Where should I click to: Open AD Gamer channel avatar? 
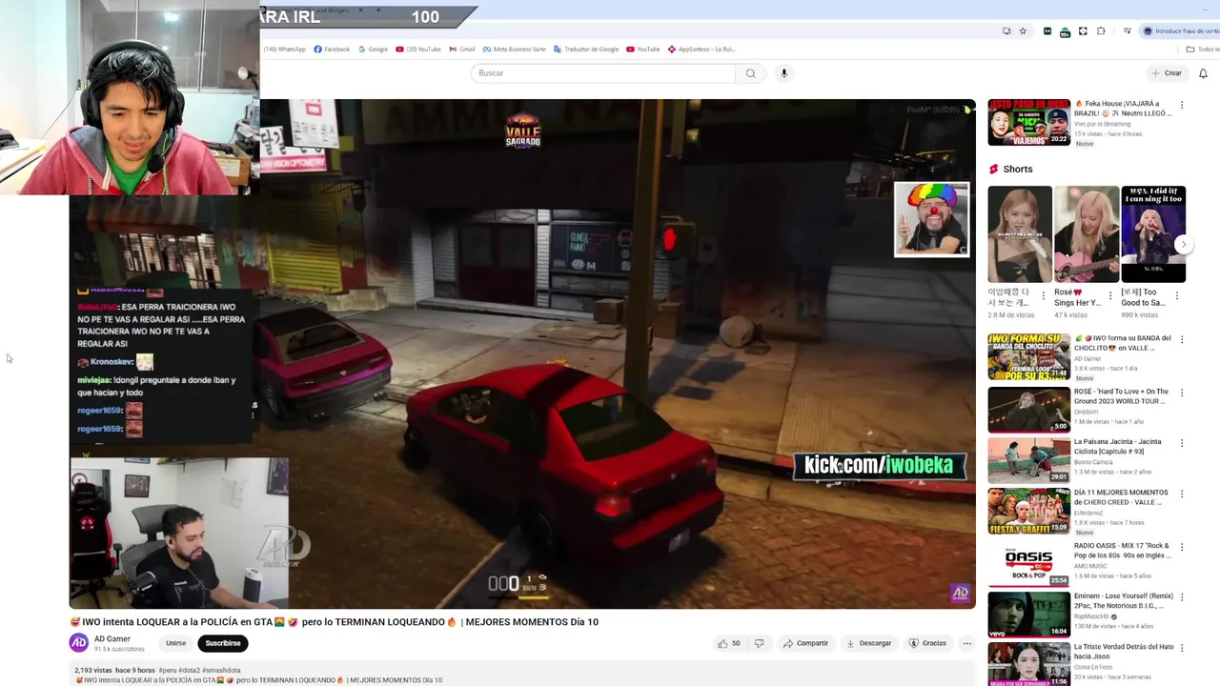(x=79, y=643)
